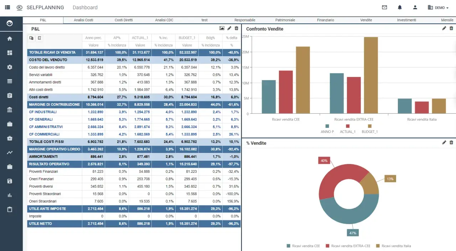The height and width of the screenshot is (251, 456).
Task: Switch to Analisi CDC tab
Action: [x=164, y=20]
